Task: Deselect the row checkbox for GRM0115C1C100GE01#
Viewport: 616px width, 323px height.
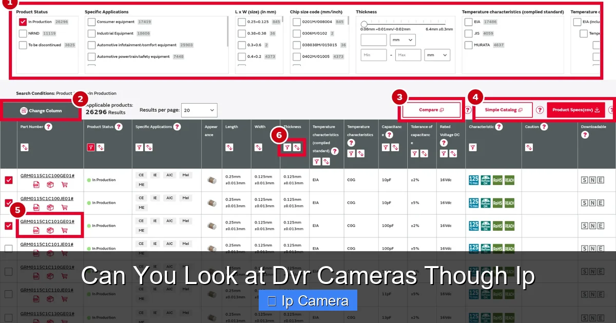Action: pyautogui.click(x=8, y=180)
